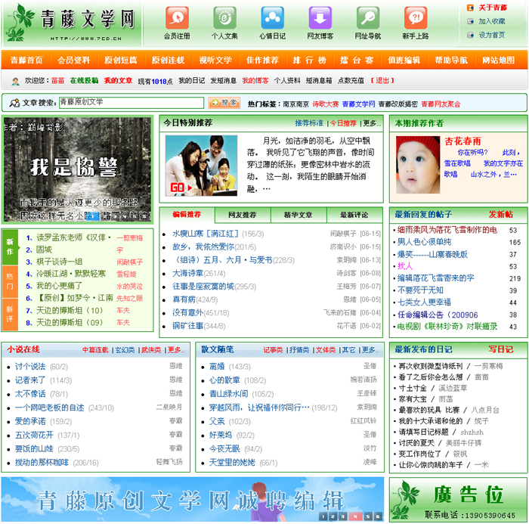Click the 诗歌大赛 hot tag
529x524 pixels.
(x=326, y=104)
